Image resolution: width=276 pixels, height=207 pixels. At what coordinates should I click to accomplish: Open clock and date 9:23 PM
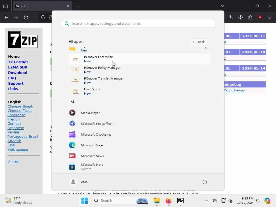(245, 201)
